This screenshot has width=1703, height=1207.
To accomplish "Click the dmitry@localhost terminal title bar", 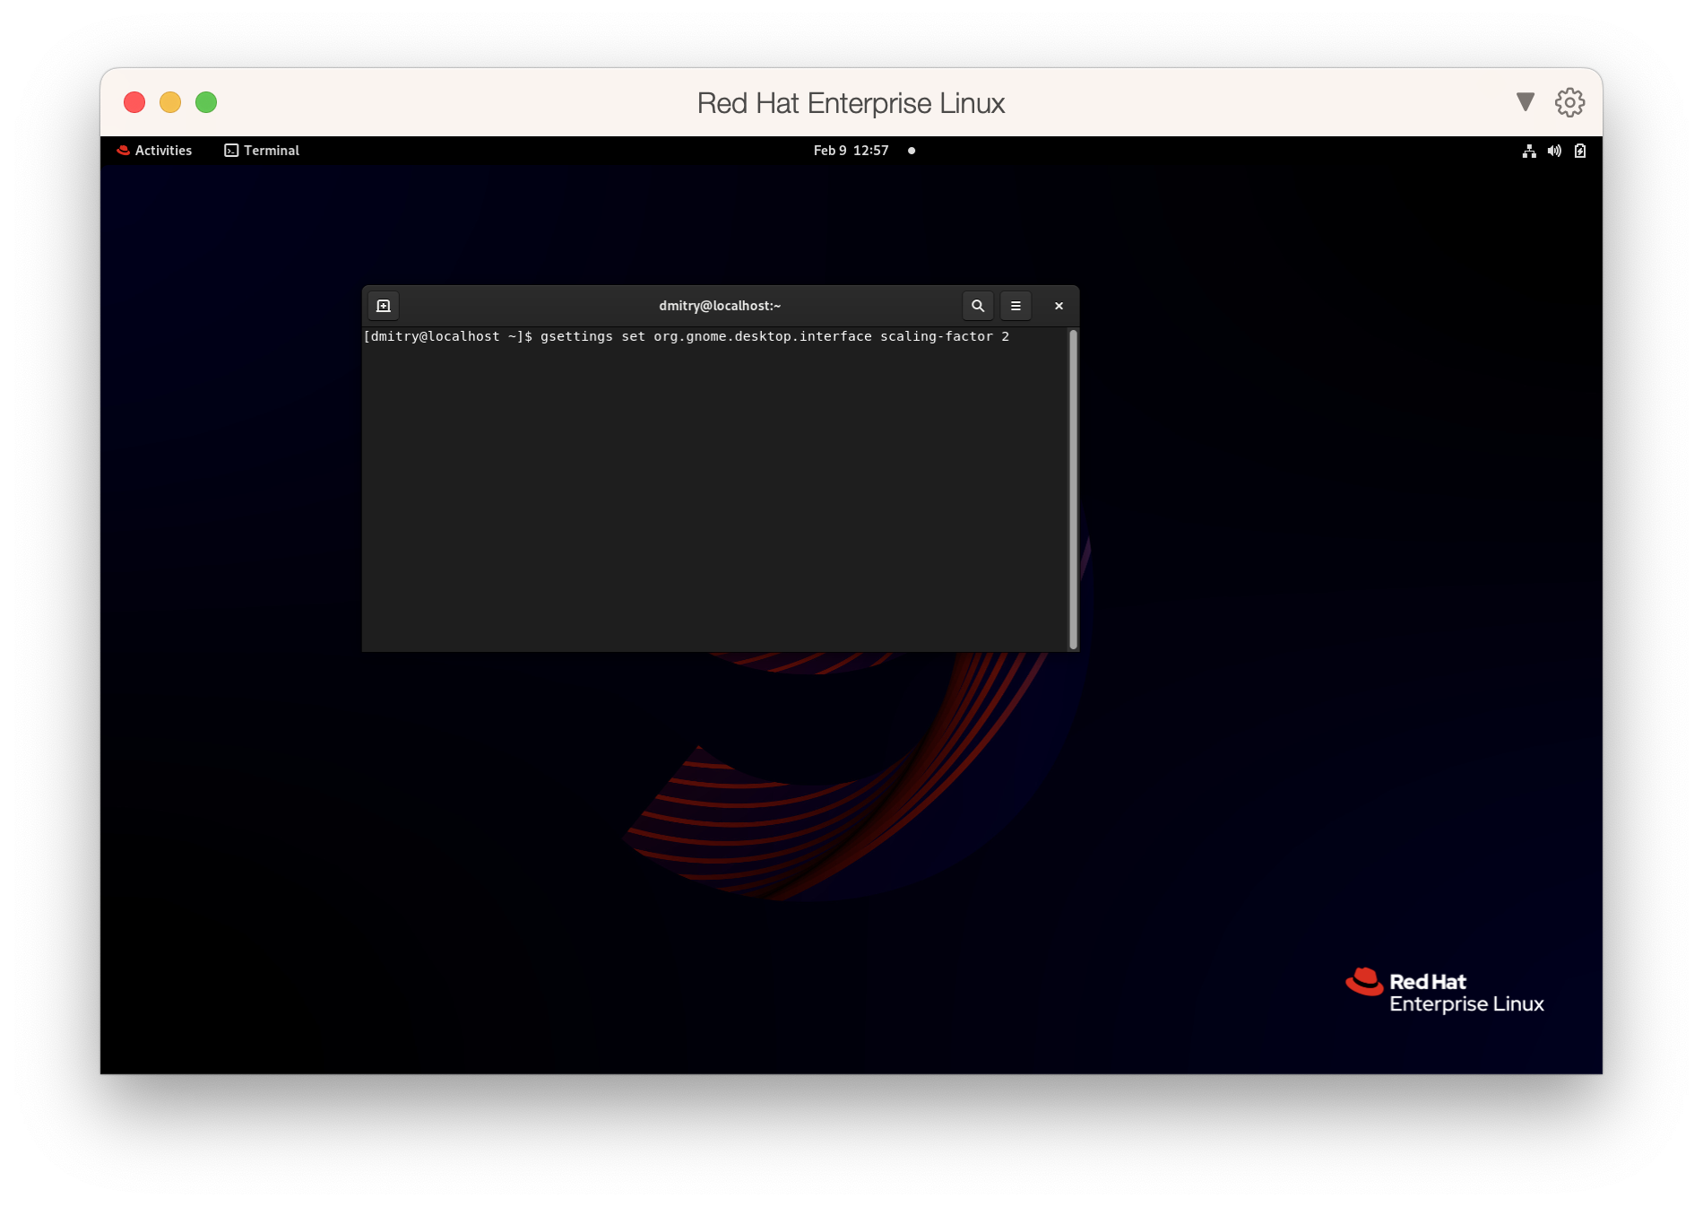I will click(720, 306).
